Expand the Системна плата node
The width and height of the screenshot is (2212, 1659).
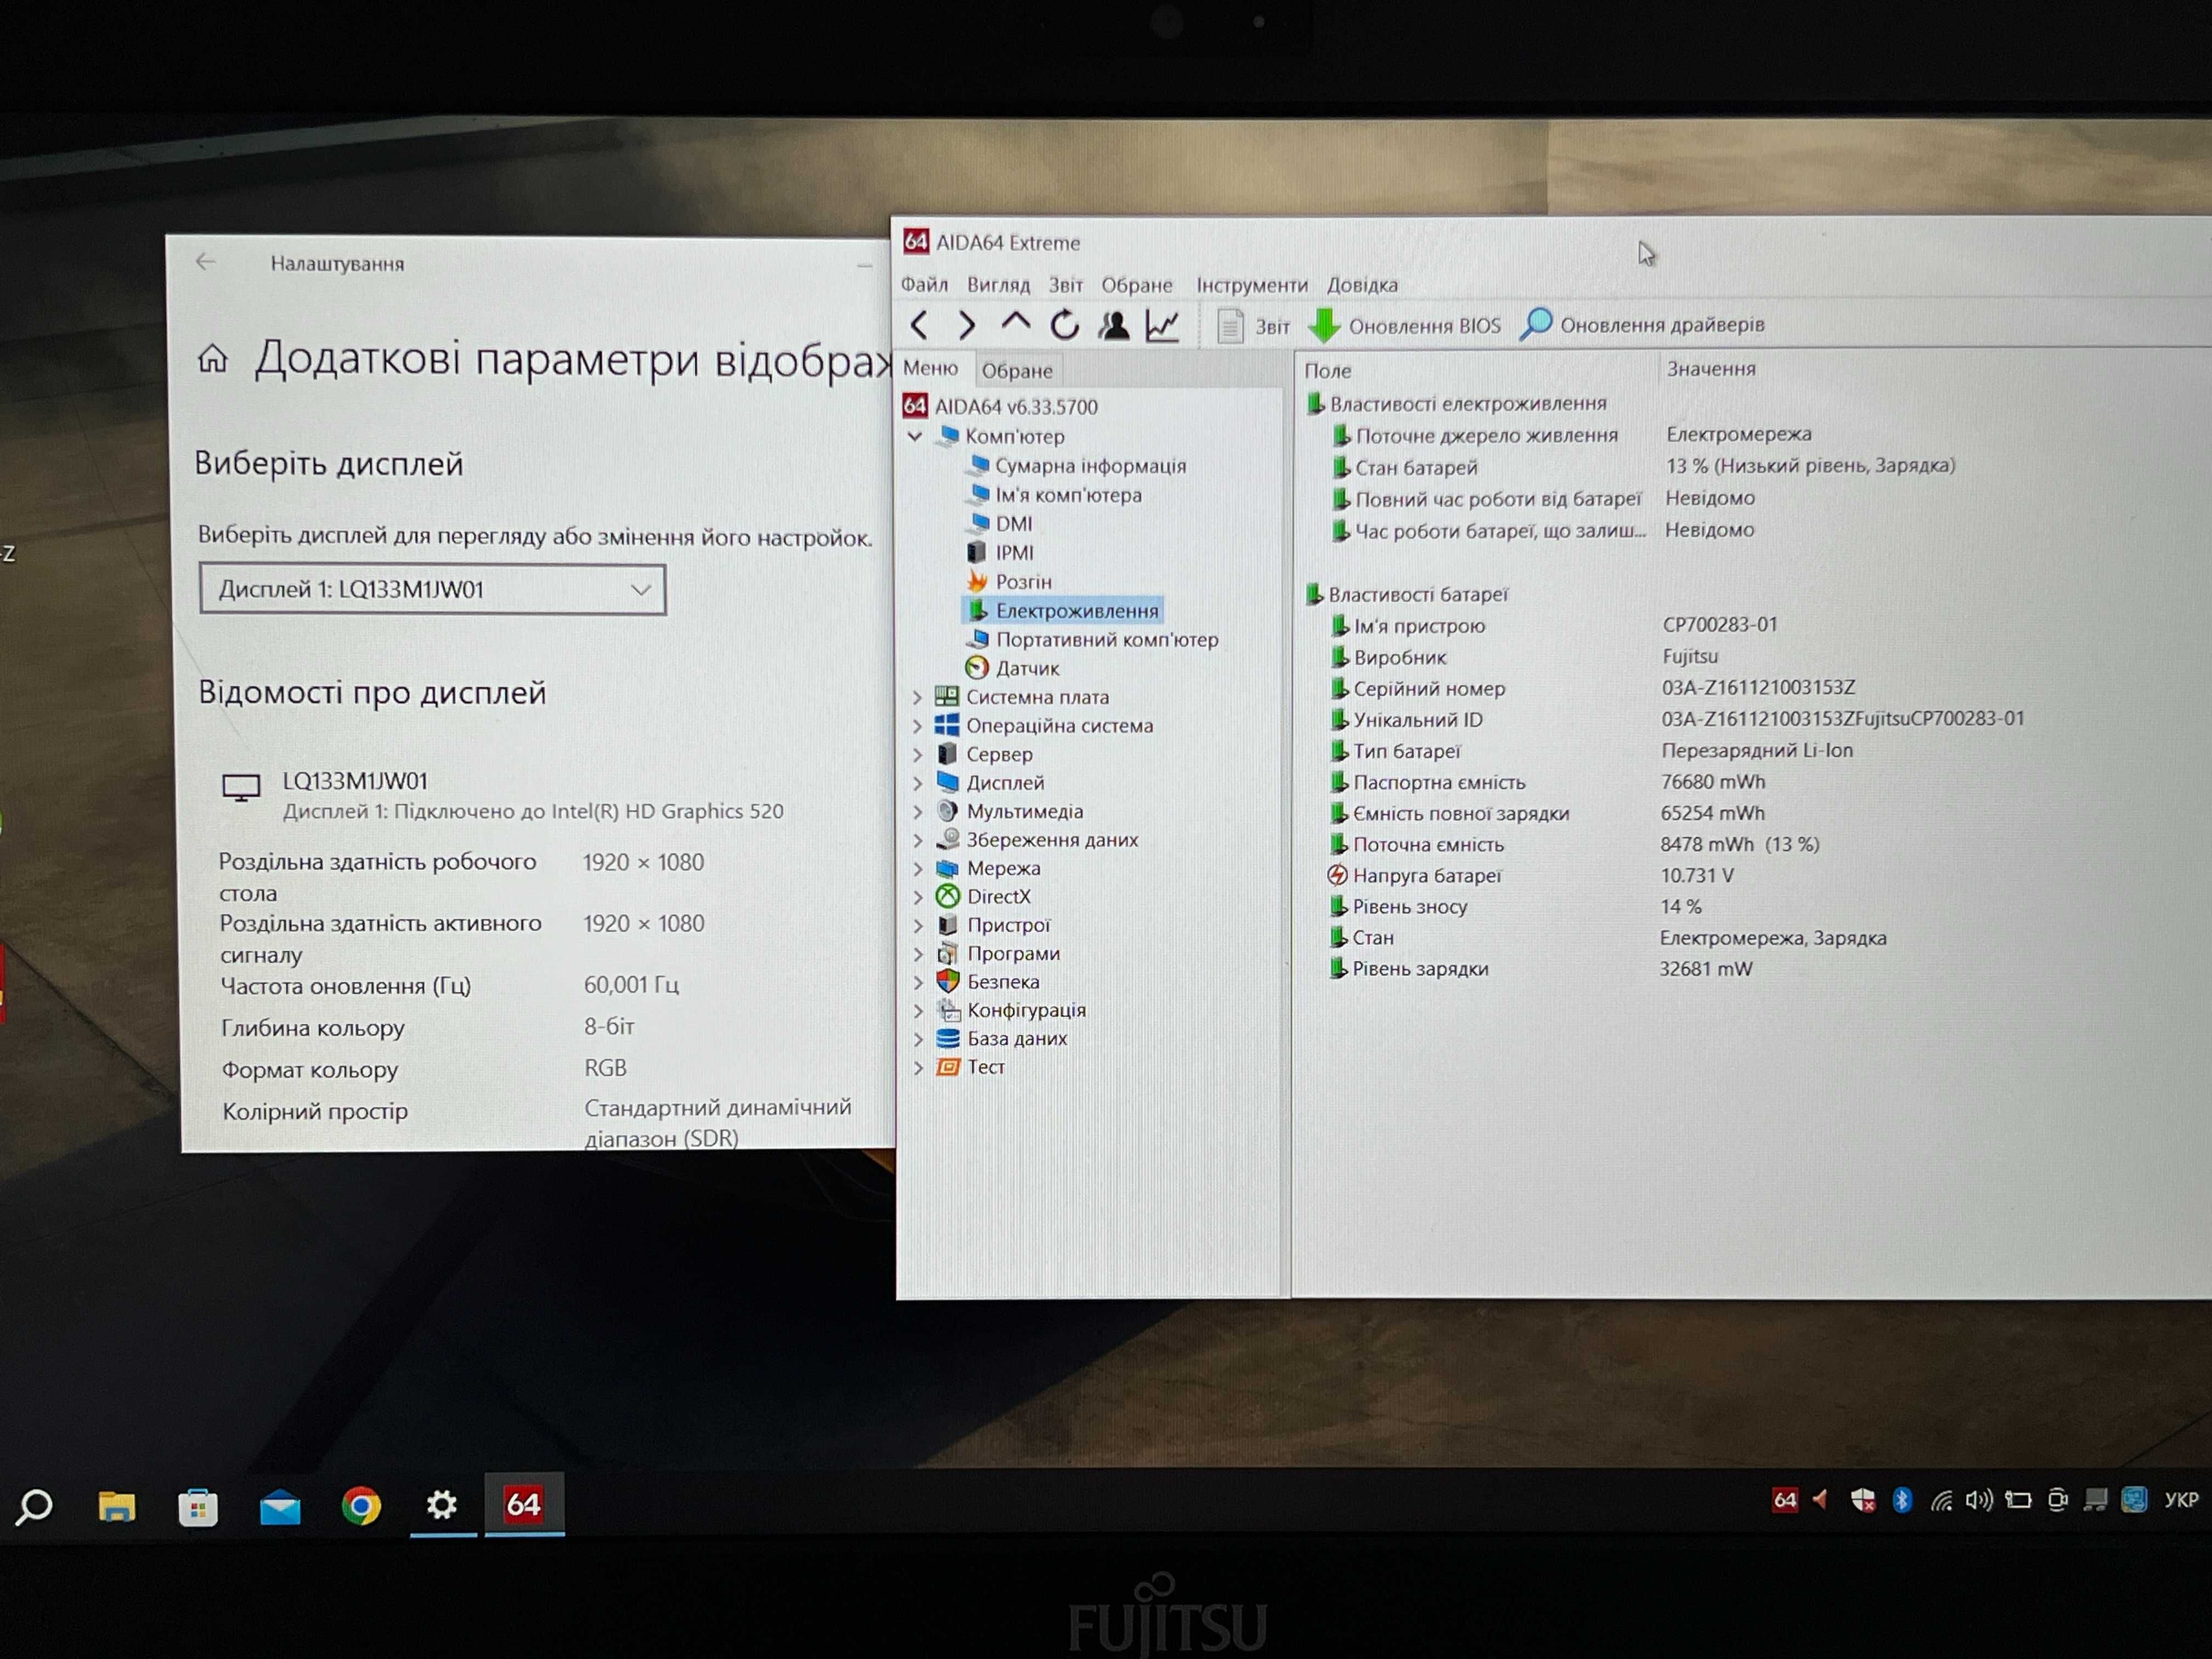[917, 697]
